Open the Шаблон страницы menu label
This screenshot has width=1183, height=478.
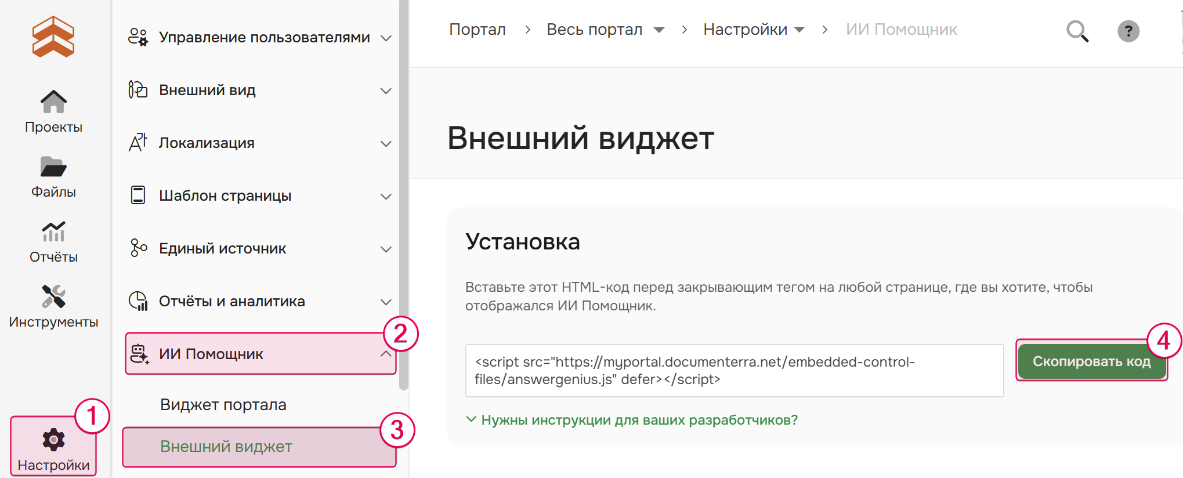(225, 195)
